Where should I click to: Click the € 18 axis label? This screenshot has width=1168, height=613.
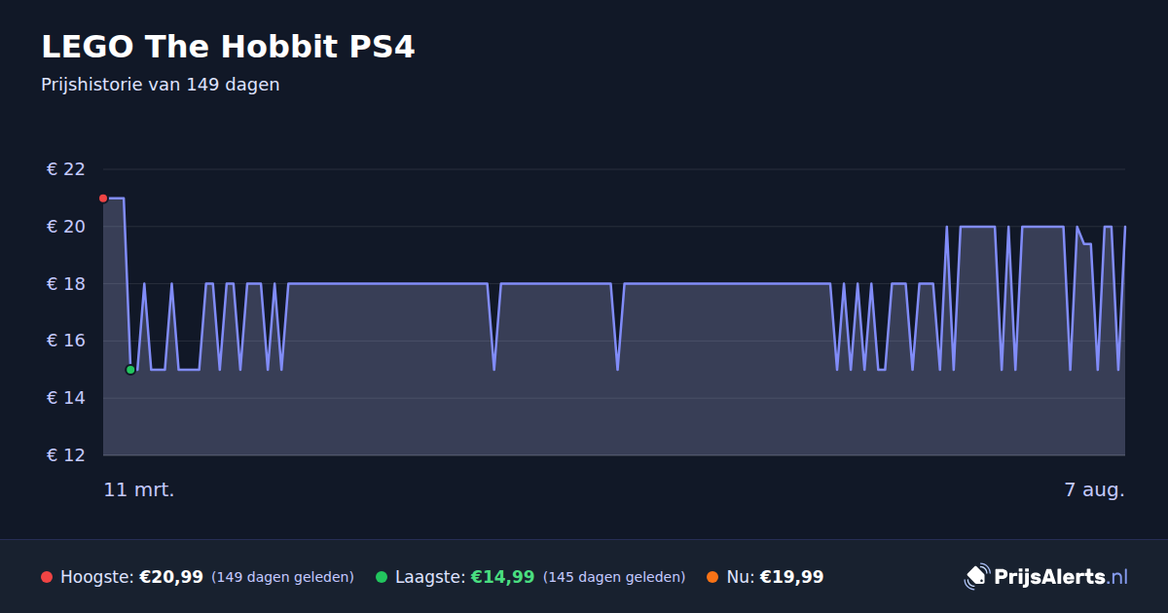(66, 284)
